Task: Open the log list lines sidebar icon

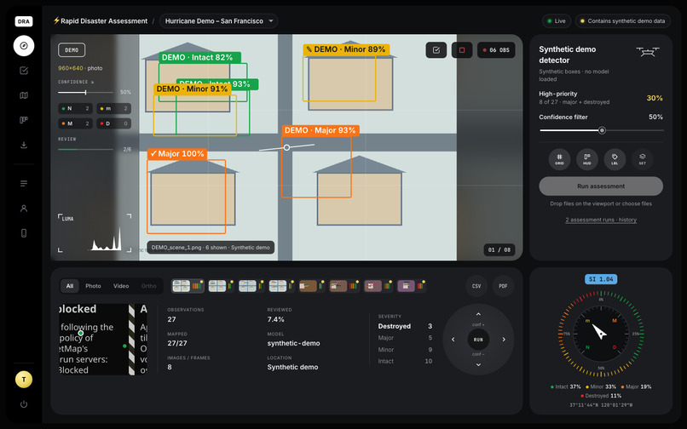Action: tap(24, 183)
